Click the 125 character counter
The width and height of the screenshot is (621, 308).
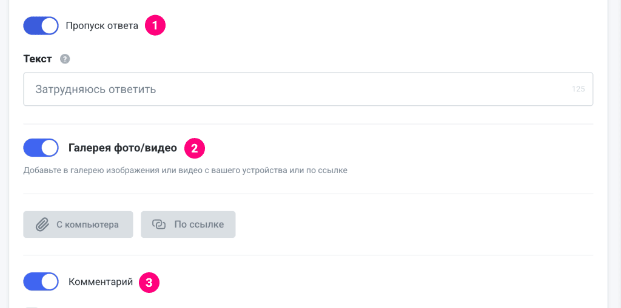[x=578, y=90]
